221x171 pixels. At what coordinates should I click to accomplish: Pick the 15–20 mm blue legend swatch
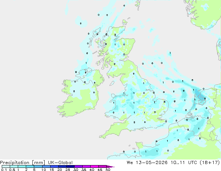point(54,166)
